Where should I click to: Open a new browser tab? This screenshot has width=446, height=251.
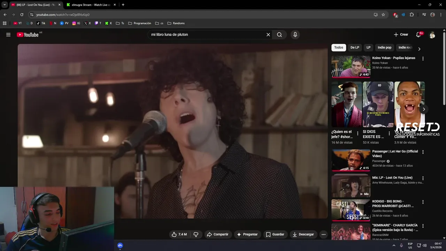123,5
